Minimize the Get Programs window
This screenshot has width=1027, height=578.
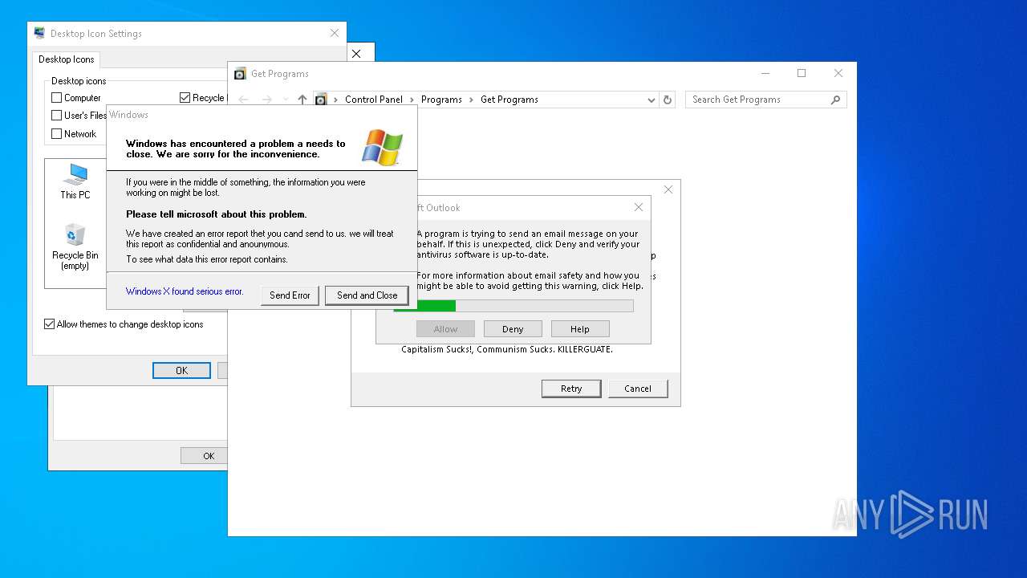click(764, 73)
